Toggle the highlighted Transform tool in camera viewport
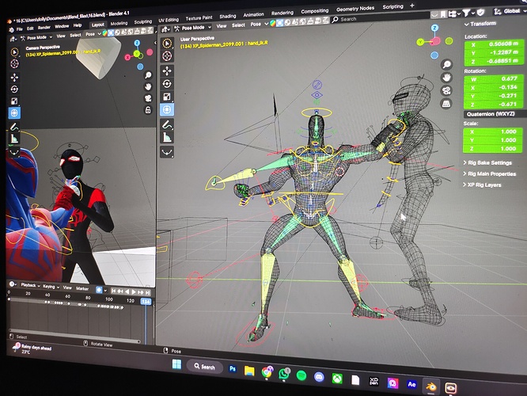 coord(14,113)
